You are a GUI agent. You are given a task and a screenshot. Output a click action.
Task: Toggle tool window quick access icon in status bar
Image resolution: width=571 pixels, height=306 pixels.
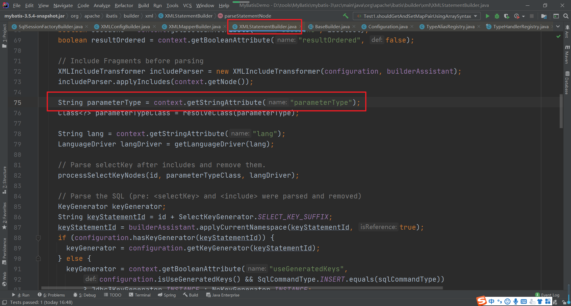[4, 302]
